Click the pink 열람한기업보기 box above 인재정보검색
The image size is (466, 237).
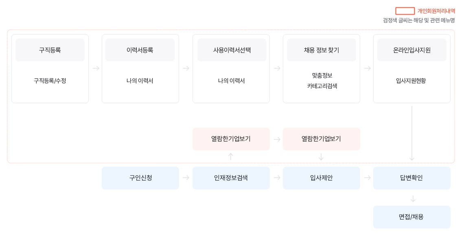(231, 139)
